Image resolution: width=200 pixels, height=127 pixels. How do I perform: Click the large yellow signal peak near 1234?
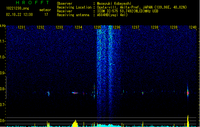(x=75, y=123)
